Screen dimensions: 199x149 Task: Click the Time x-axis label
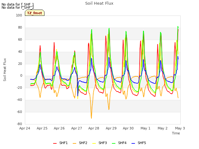(176, 133)
